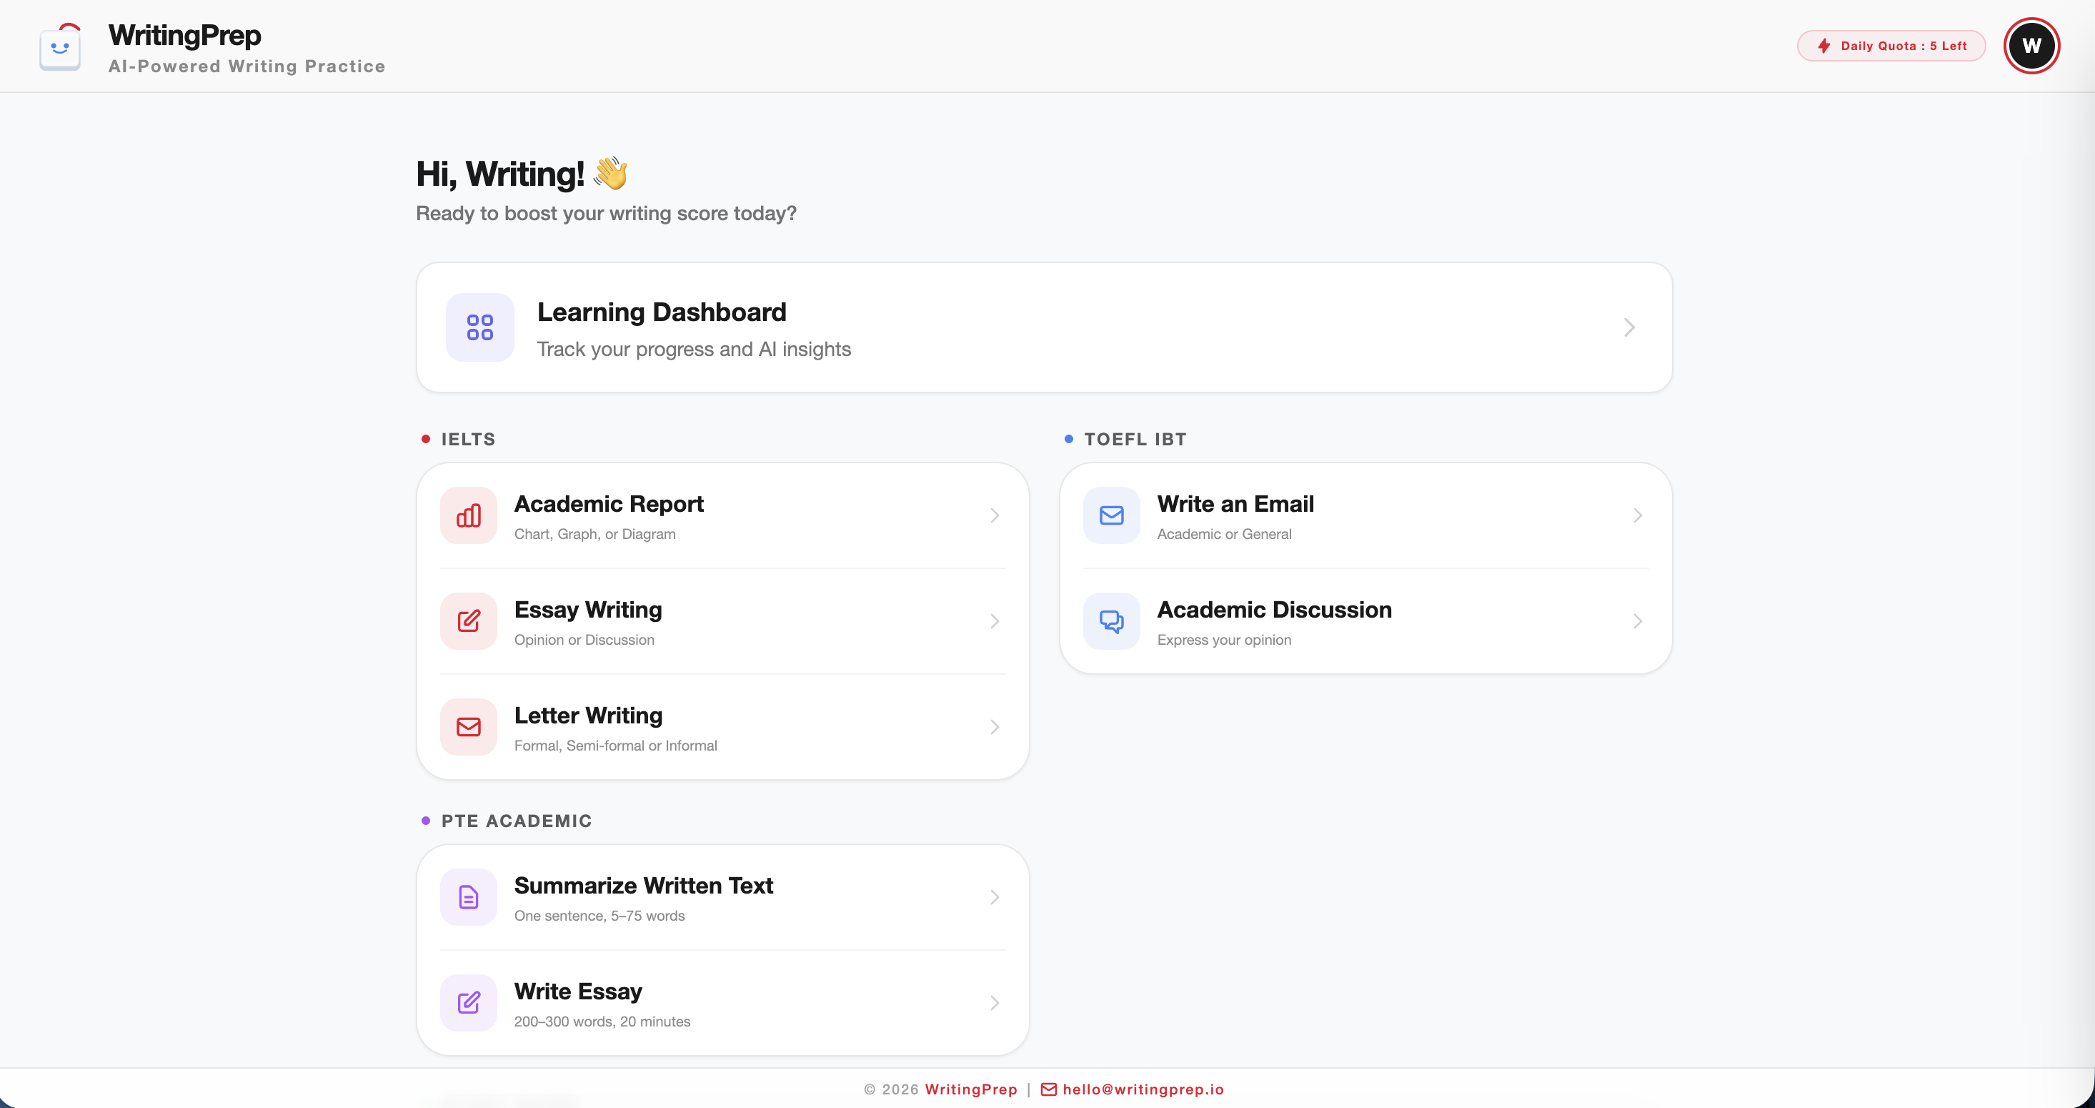
Task: Expand the Learning Dashboard chevron arrow
Action: tap(1629, 327)
